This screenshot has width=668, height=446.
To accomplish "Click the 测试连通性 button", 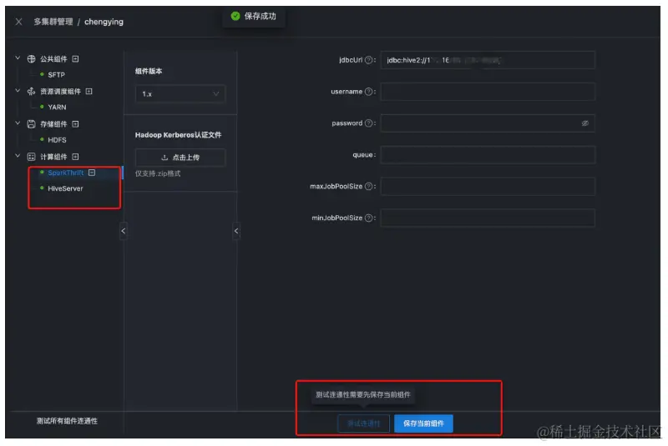I will (x=363, y=423).
